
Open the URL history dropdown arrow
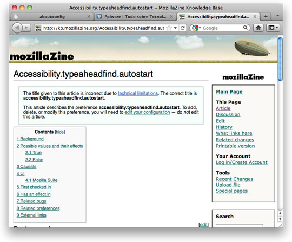point(175,28)
